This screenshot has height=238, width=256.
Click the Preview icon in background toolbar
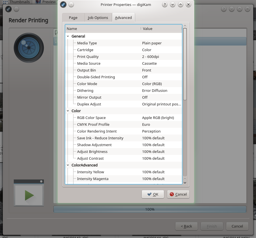[38, 2]
